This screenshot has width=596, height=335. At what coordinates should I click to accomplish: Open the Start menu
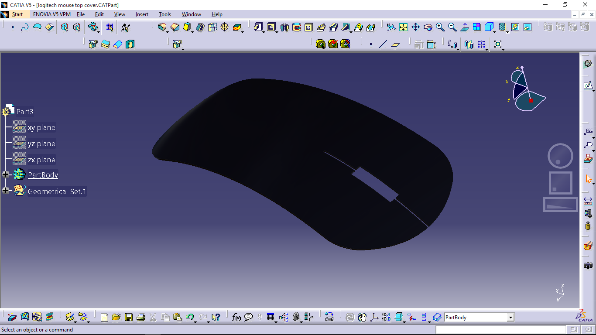pos(17,14)
